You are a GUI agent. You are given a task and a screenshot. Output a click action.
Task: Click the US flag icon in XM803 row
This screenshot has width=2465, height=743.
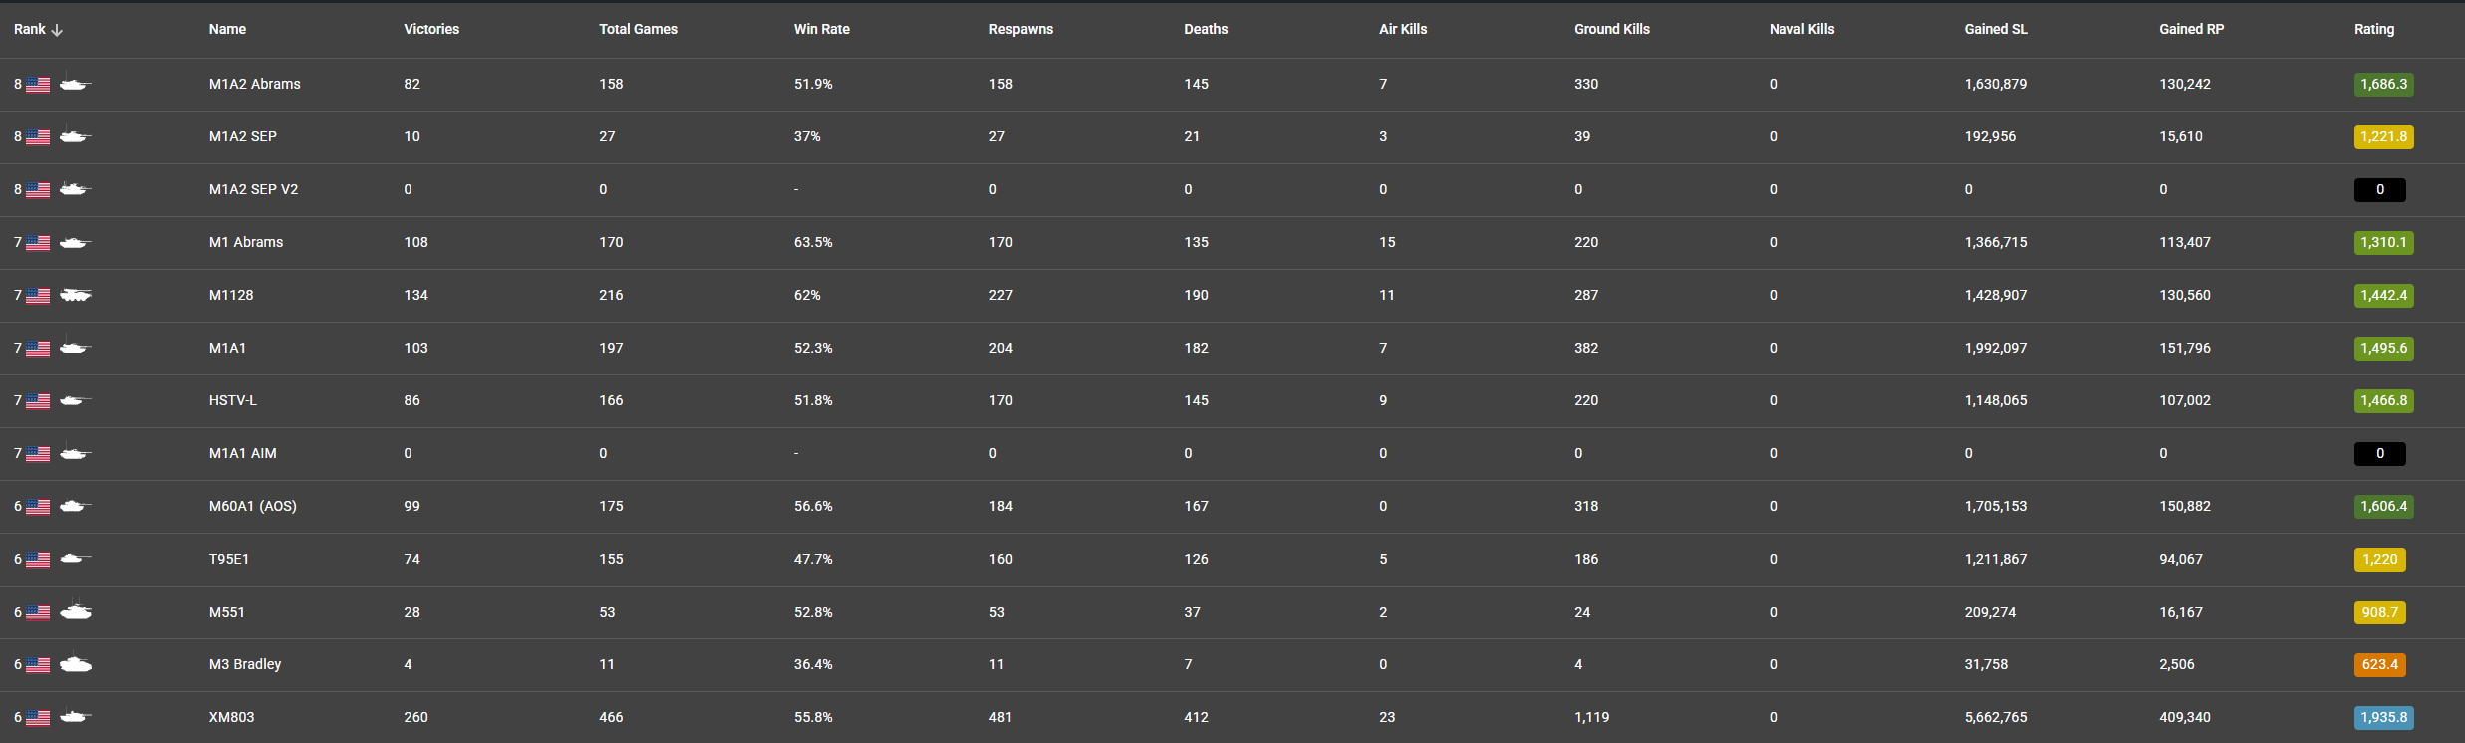(38, 718)
